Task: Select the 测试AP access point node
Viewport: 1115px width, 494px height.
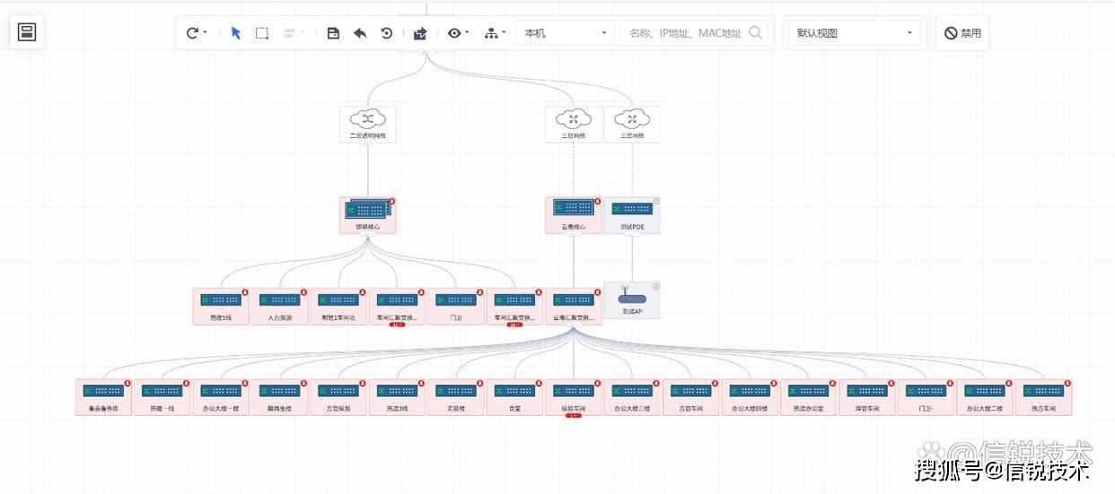Action: click(632, 300)
